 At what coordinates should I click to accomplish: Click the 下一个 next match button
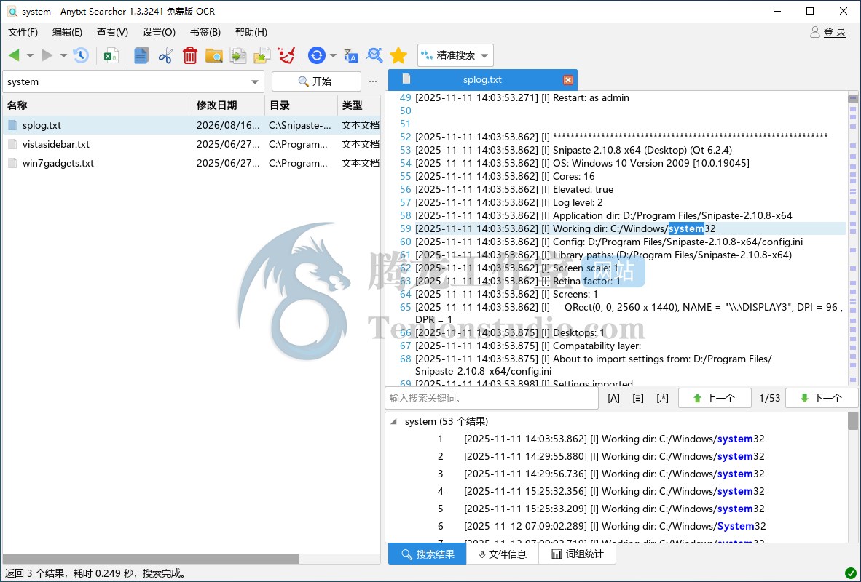pos(822,398)
